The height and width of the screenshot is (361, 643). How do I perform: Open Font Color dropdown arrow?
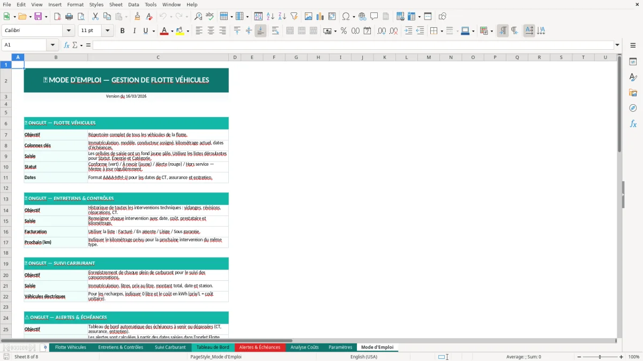[x=171, y=31]
